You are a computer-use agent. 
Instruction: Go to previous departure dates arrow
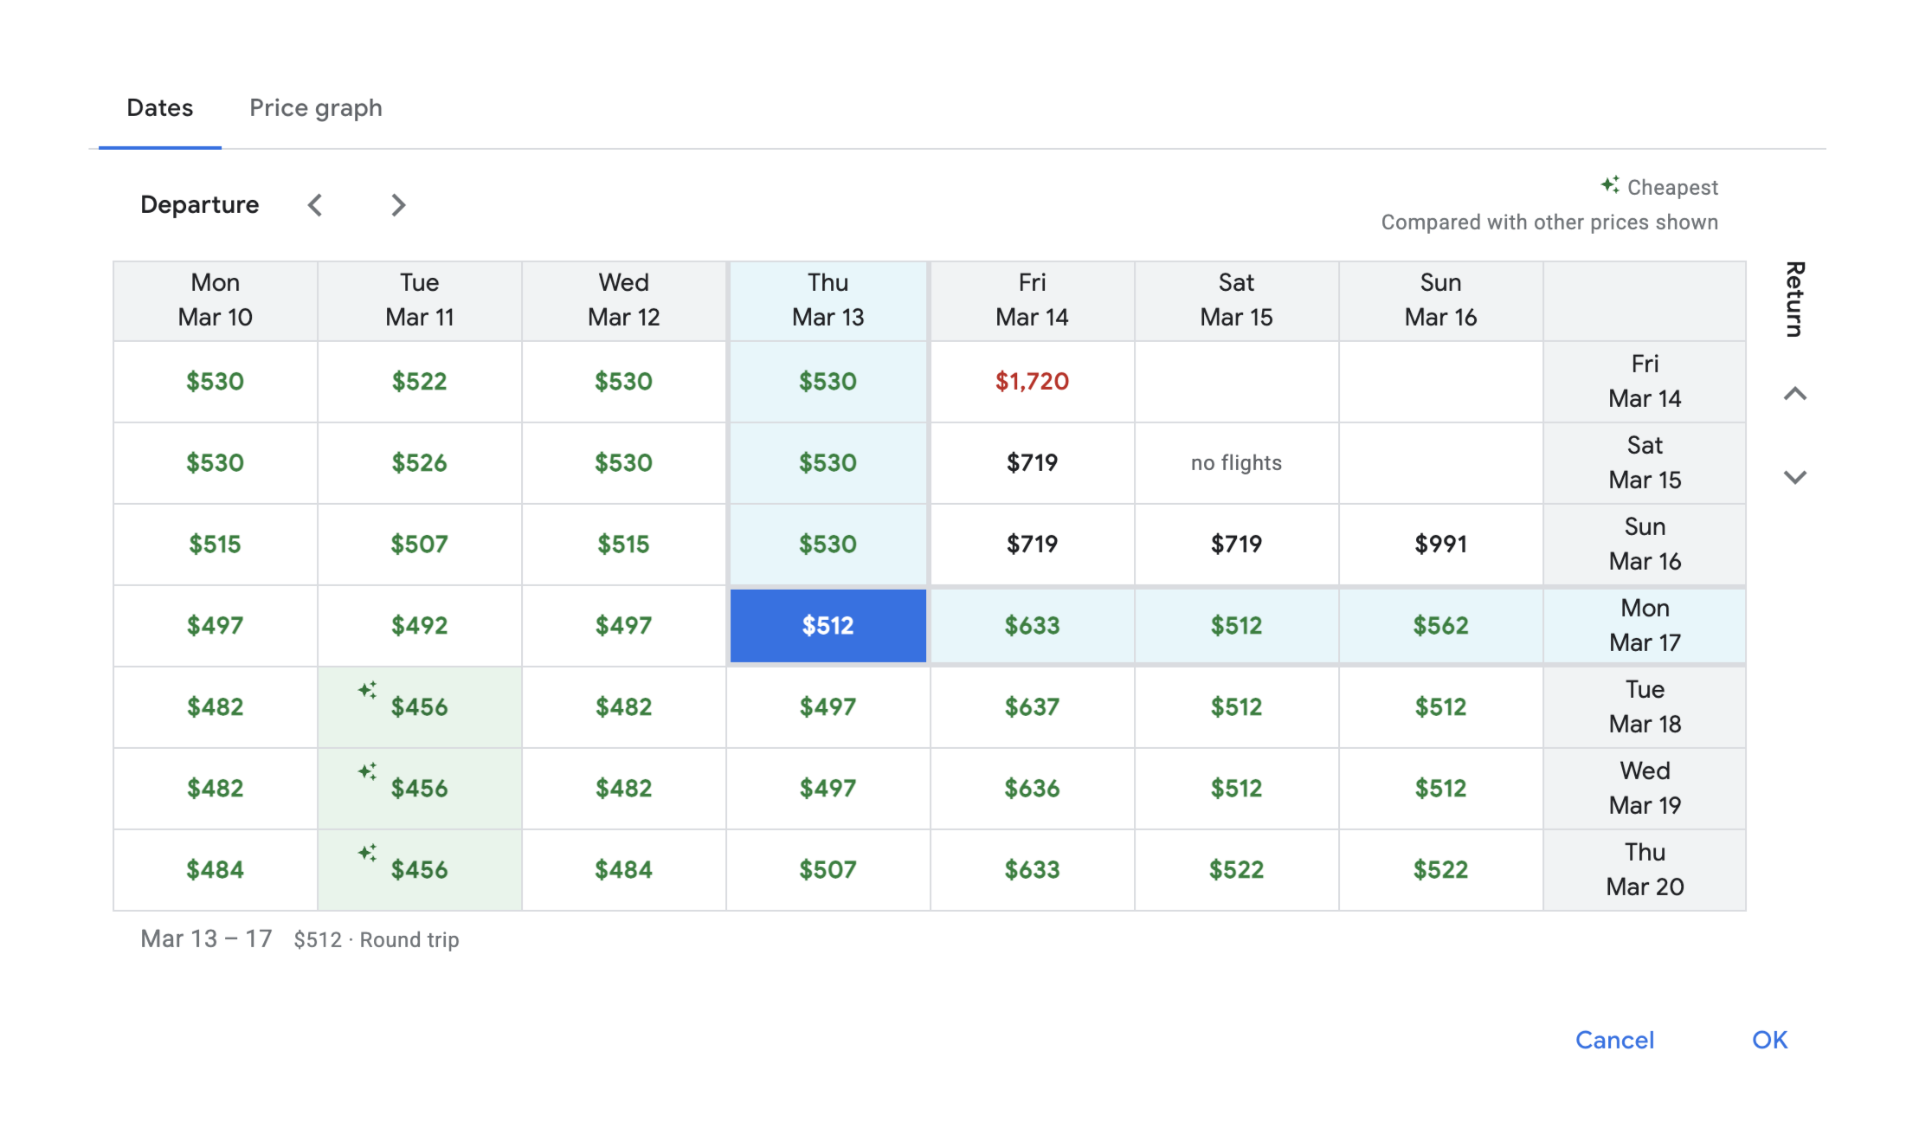[x=315, y=205]
